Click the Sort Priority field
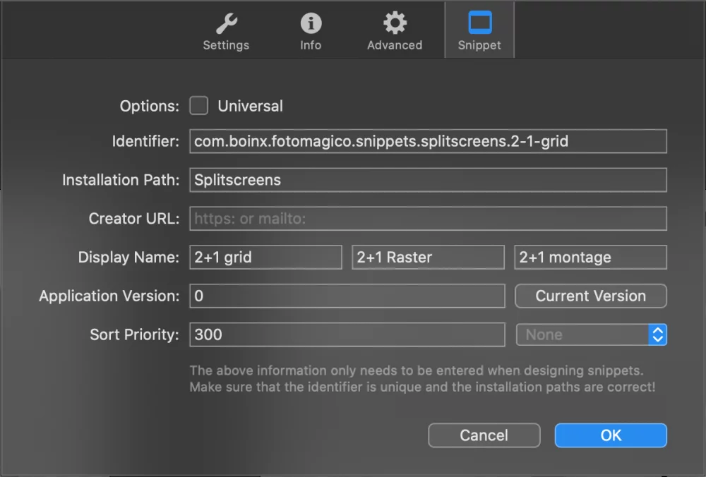Image resolution: width=706 pixels, height=477 pixels. pyautogui.click(x=347, y=334)
